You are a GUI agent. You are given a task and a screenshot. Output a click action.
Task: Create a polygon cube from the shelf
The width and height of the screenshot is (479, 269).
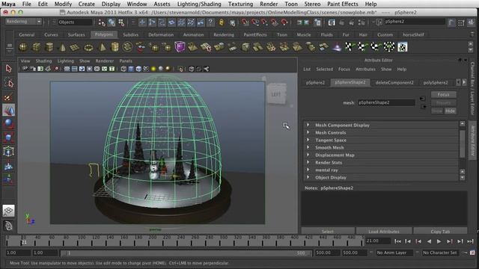coord(37,47)
